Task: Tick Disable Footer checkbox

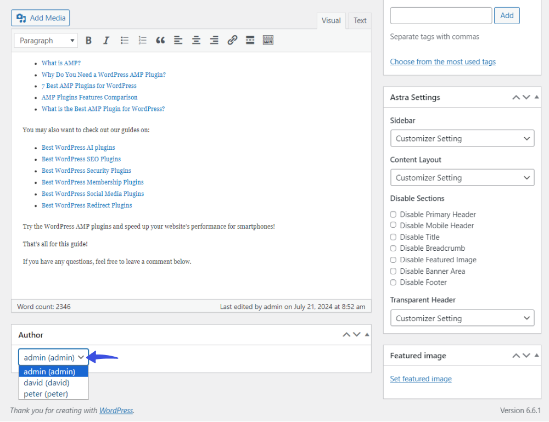Action: (393, 283)
